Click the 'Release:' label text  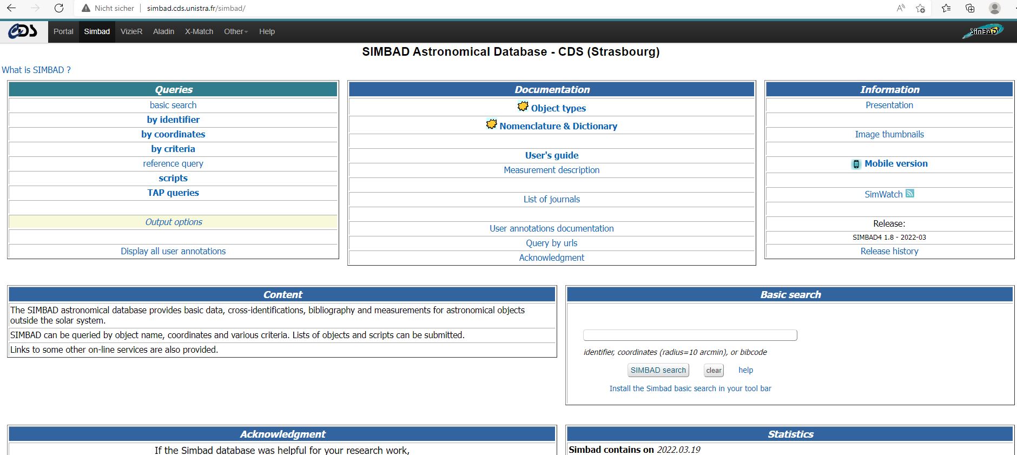(x=889, y=223)
